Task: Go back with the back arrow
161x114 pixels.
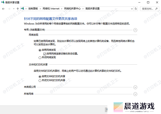Action: 3,9
